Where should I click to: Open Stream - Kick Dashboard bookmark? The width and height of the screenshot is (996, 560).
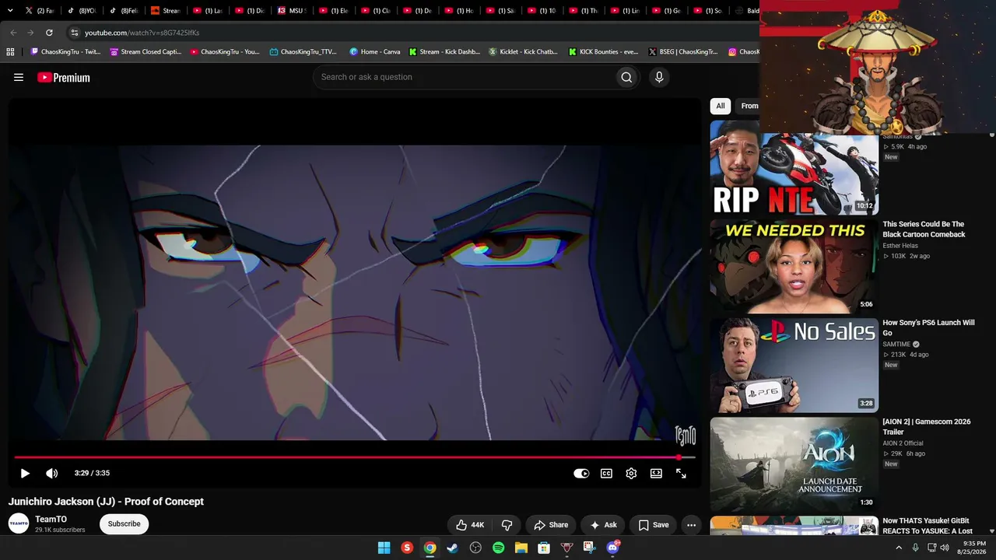coord(444,52)
